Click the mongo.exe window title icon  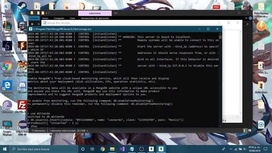pos(31,29)
